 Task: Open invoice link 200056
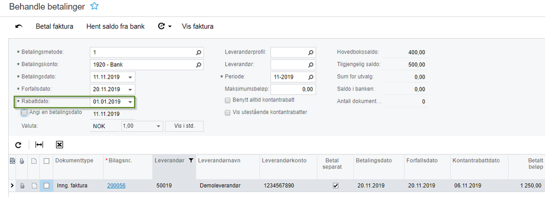click(x=116, y=186)
